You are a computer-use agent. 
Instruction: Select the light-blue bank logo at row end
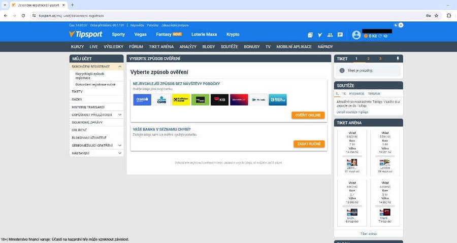pyautogui.click(x=278, y=99)
